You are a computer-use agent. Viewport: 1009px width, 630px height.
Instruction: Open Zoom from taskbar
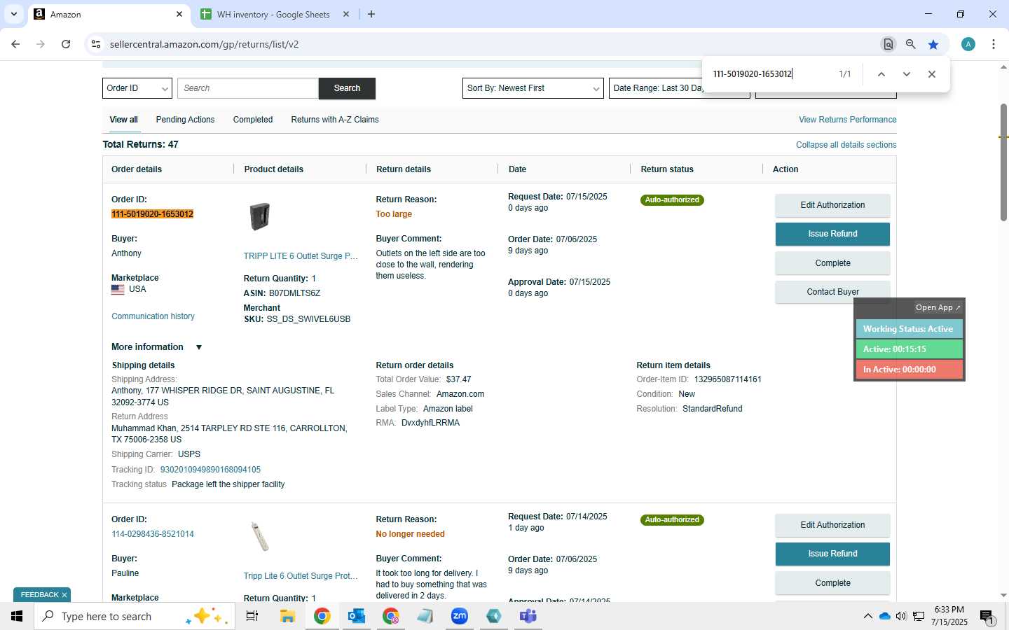click(x=459, y=616)
